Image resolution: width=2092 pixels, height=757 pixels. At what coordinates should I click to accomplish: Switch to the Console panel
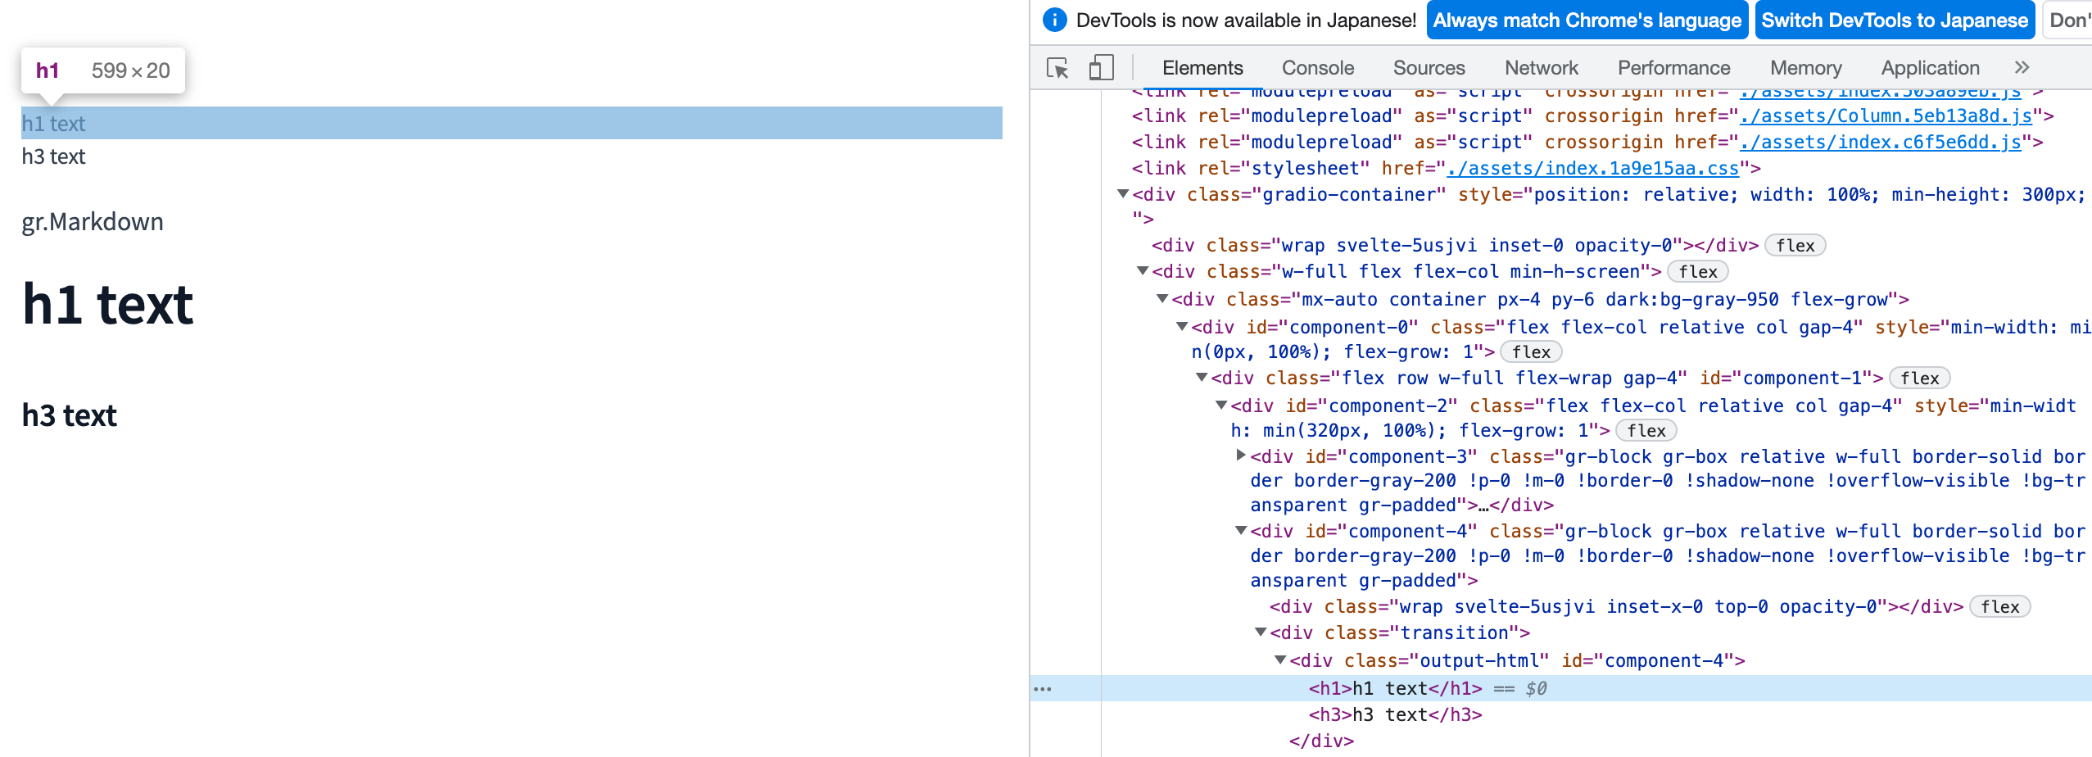pos(1316,68)
